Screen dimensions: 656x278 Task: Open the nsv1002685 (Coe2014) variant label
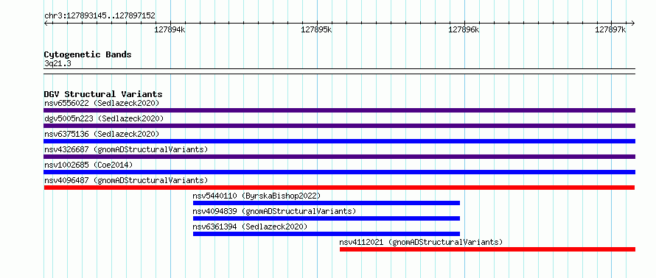pos(88,165)
